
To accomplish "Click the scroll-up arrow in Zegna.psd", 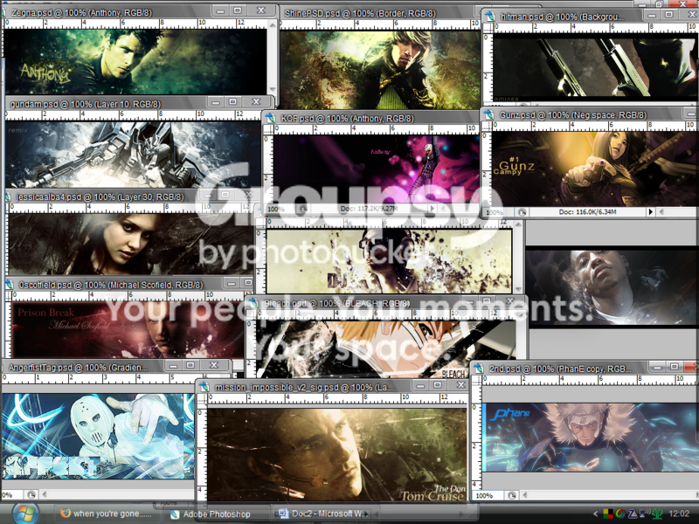I will point(272,24).
